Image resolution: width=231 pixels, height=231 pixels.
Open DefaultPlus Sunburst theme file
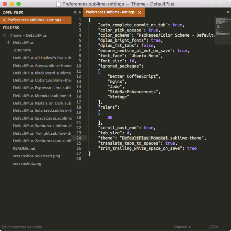click(x=42, y=126)
